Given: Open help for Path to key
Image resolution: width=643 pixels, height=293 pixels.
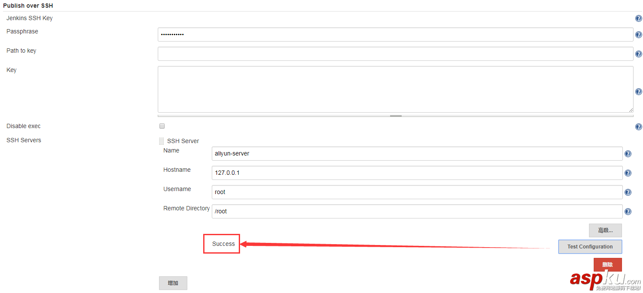Looking at the screenshot, I should pyautogui.click(x=638, y=54).
